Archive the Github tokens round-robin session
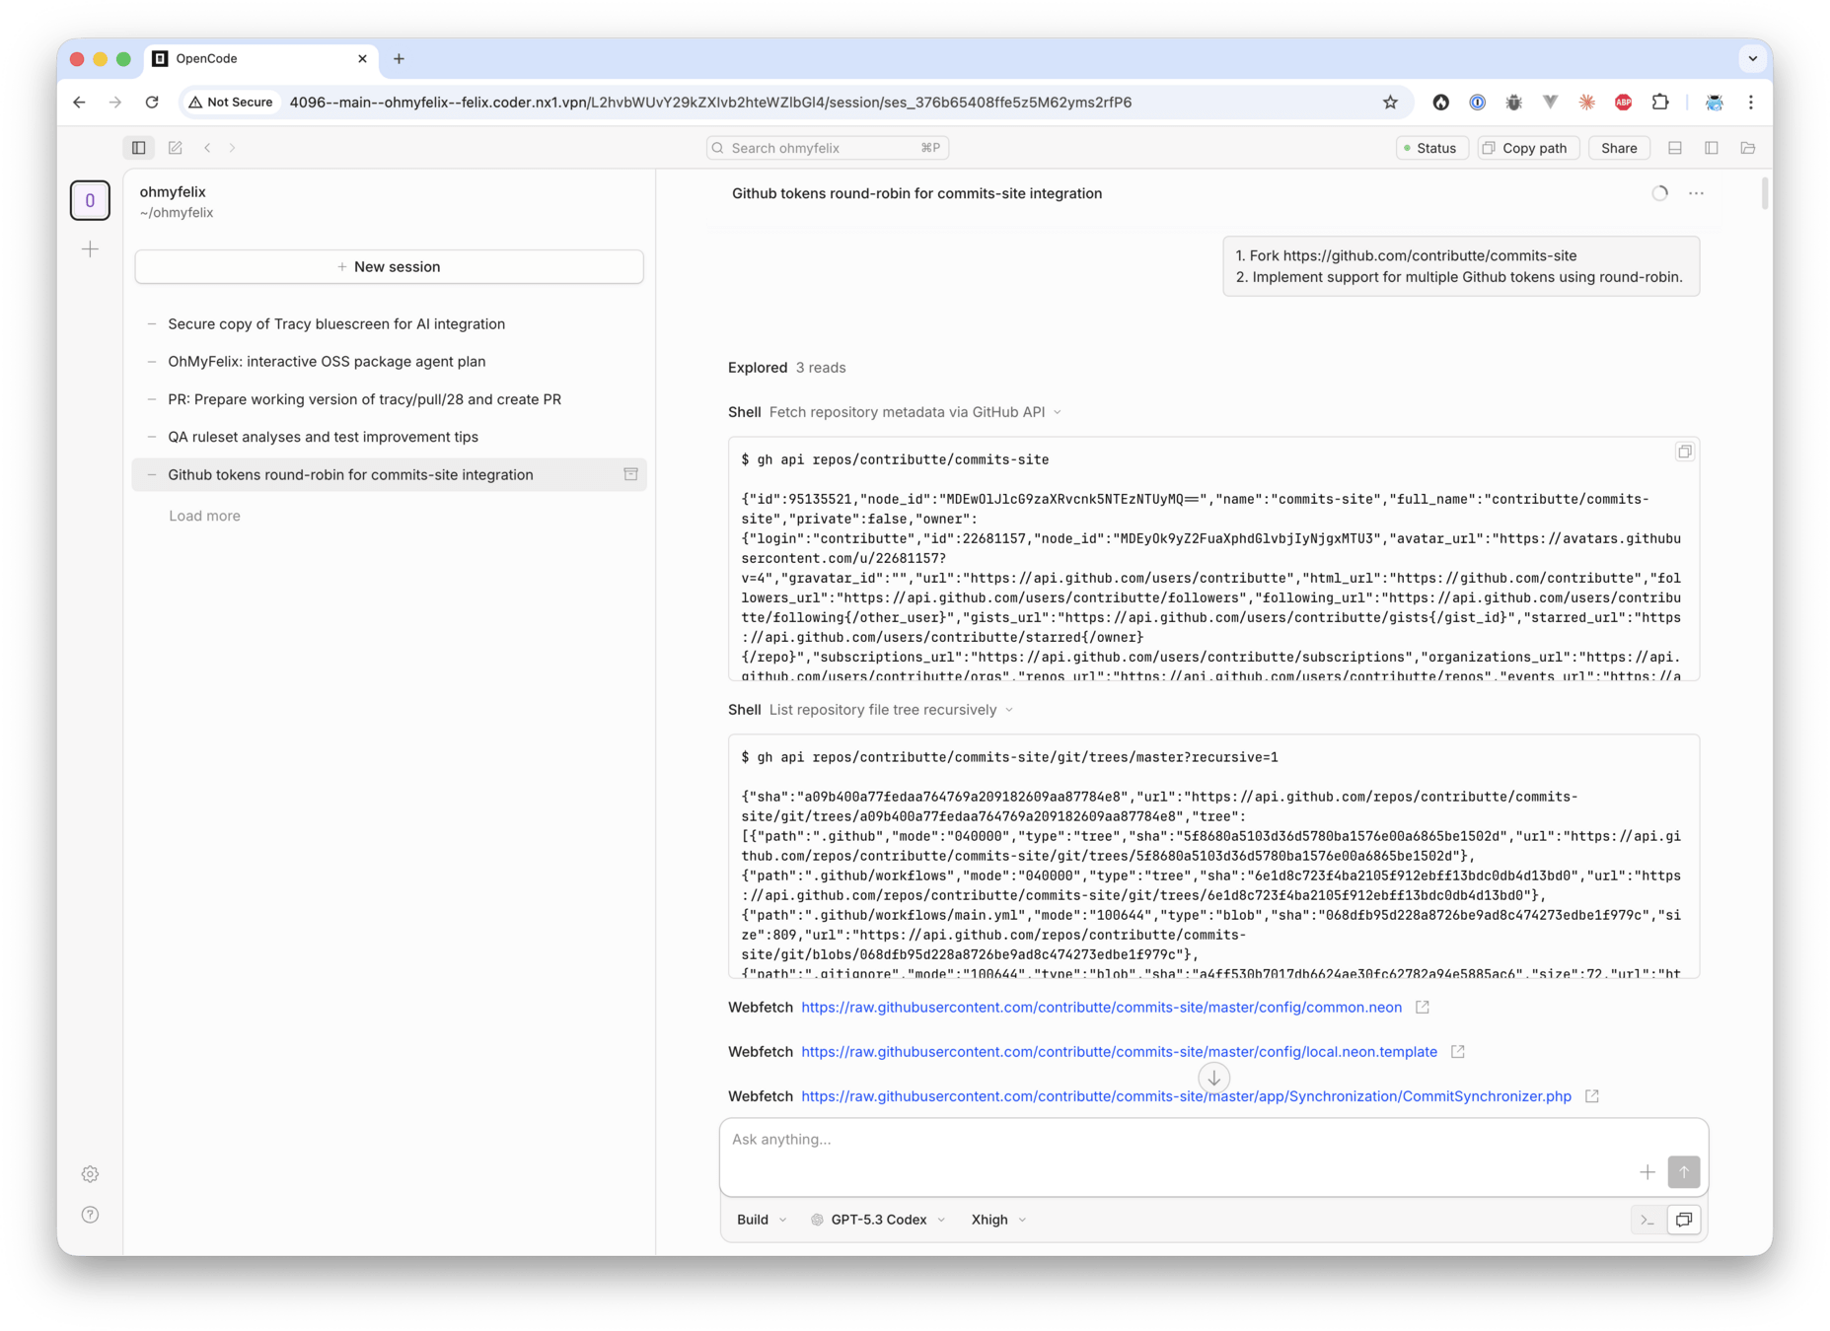 [630, 474]
